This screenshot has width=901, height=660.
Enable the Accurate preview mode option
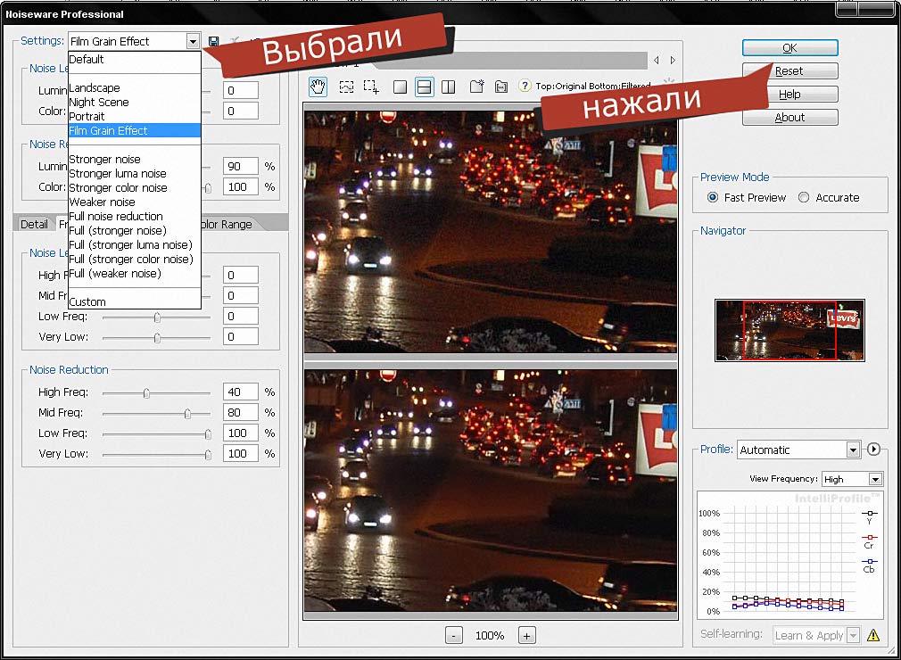tap(804, 197)
